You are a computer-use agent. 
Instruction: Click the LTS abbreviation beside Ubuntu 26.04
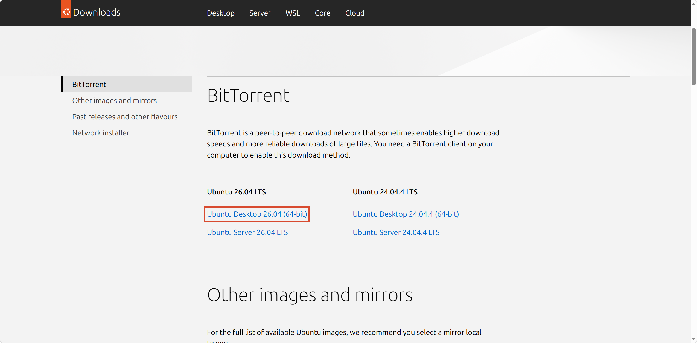click(x=260, y=192)
